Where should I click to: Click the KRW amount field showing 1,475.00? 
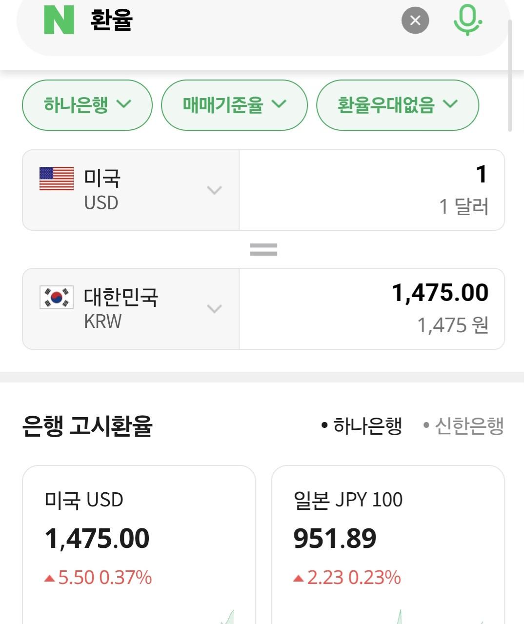[x=372, y=308]
